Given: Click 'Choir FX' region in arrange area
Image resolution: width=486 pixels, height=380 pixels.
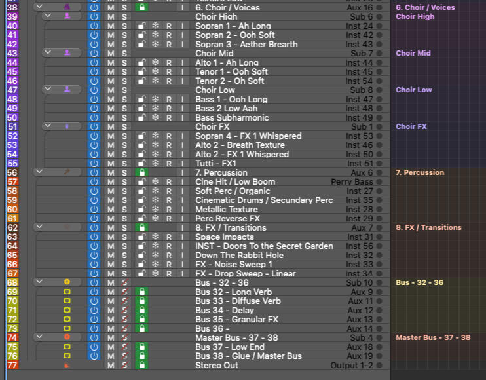Looking at the screenshot, I should point(411,126).
